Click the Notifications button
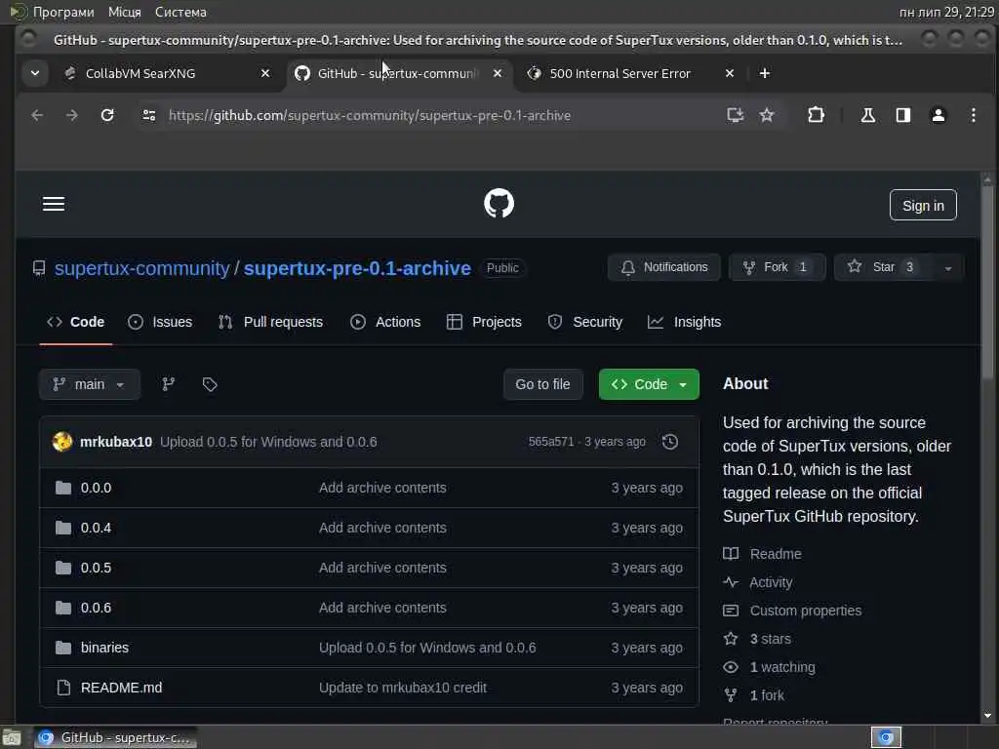Viewport: 999px width, 749px height. (663, 267)
